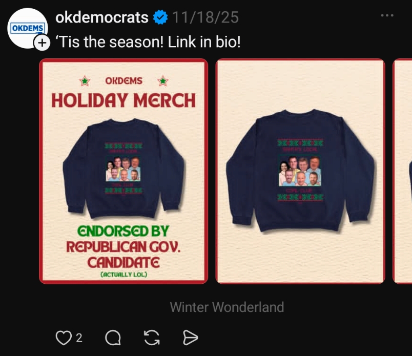Screen dimensions: 412x356
Task: Follow okdemocrats using the plus badge
Action: pos(42,44)
